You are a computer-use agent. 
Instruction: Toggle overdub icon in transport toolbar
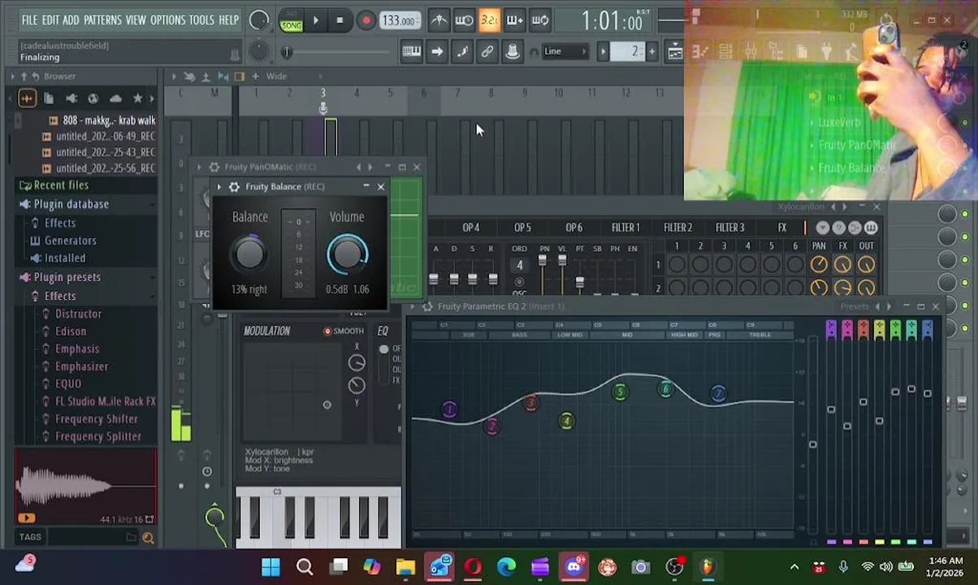pyautogui.click(x=514, y=20)
